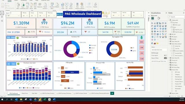
Task: Expand the Report_State table
Action: tap(169, 93)
